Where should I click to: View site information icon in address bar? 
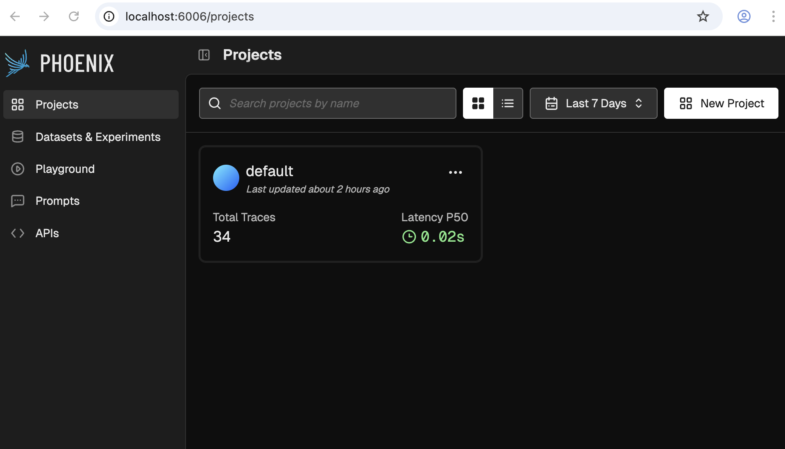click(x=109, y=16)
